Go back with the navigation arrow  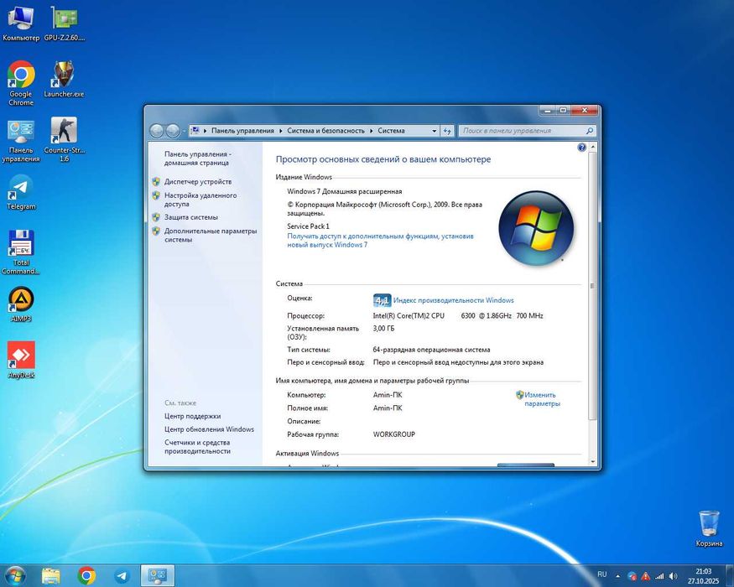click(156, 131)
